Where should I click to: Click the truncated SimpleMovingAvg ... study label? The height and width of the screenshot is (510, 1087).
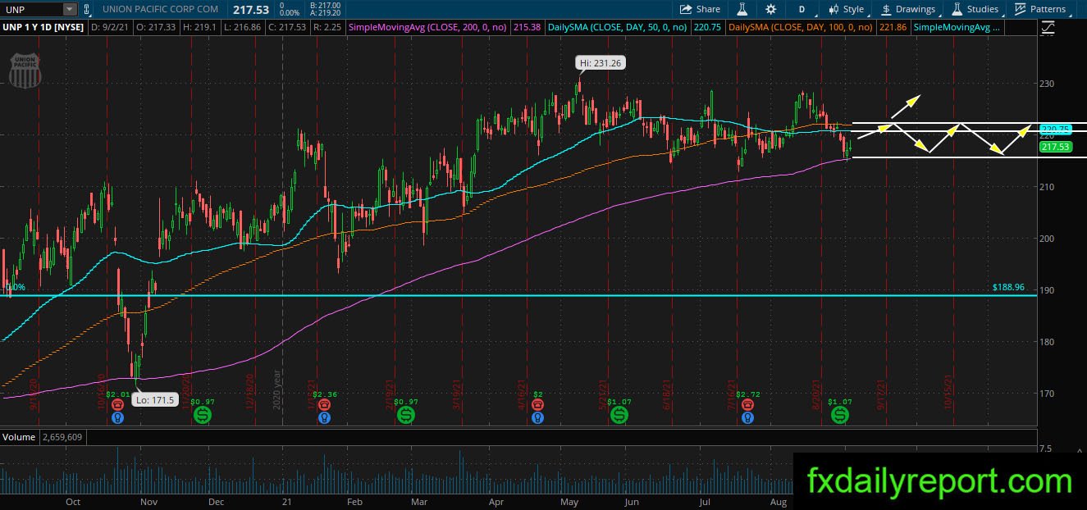(x=957, y=28)
